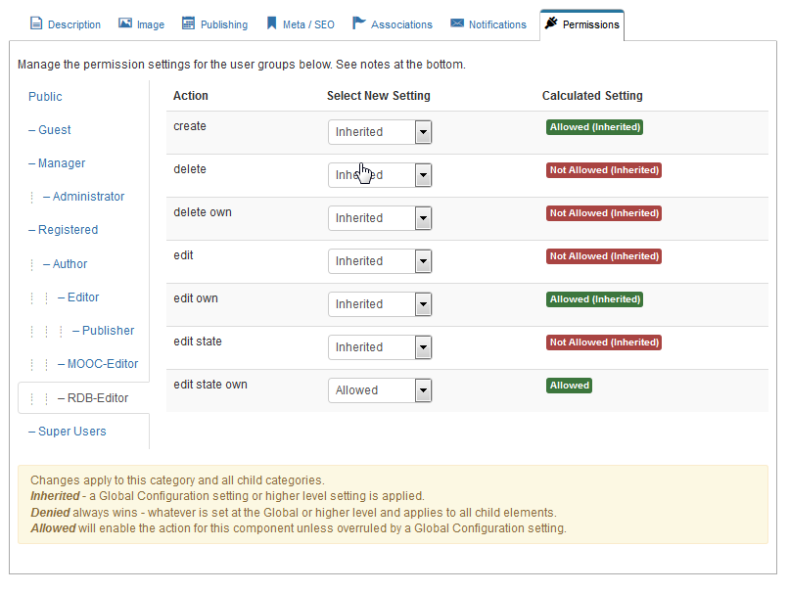Open the edit own permission dropdown
Screen dimensions: 789x593
point(380,304)
